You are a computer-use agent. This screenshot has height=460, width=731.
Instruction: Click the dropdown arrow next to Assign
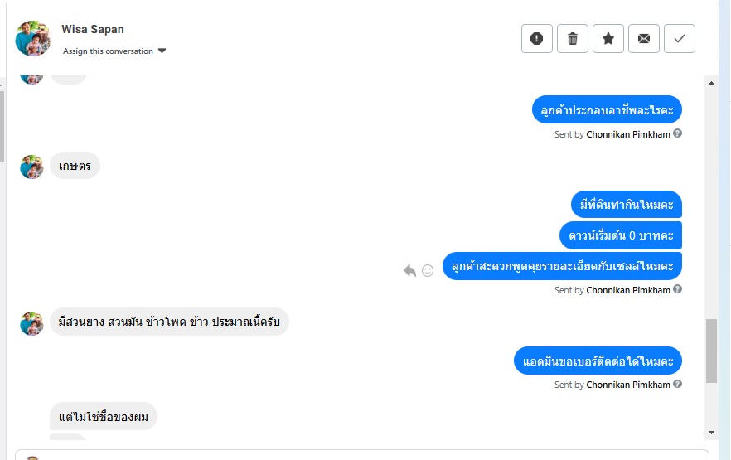(162, 51)
